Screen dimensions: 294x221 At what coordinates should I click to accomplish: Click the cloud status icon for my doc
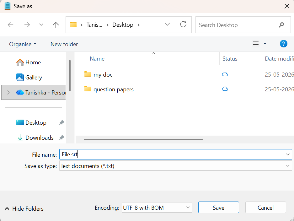[x=225, y=74]
